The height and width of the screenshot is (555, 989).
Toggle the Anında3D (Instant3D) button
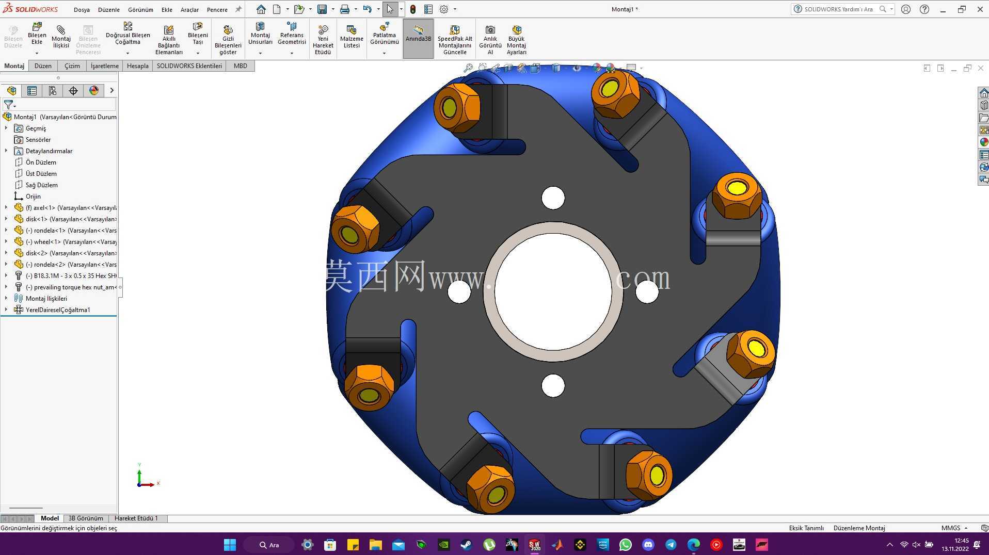point(418,38)
